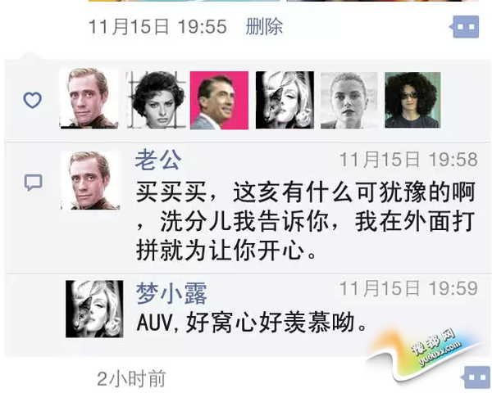492x393 pixels.
Task: Tap the heart likes icon
Action: pyautogui.click(x=33, y=100)
